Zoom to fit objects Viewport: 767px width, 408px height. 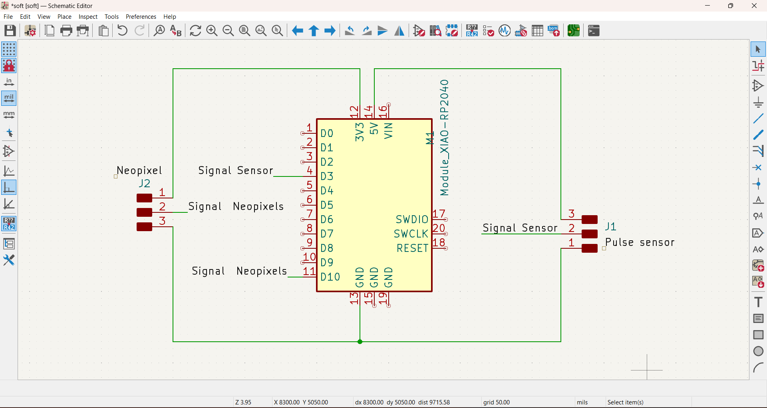click(261, 31)
